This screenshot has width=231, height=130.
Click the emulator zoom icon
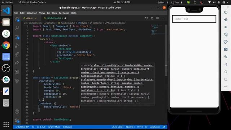226,57
